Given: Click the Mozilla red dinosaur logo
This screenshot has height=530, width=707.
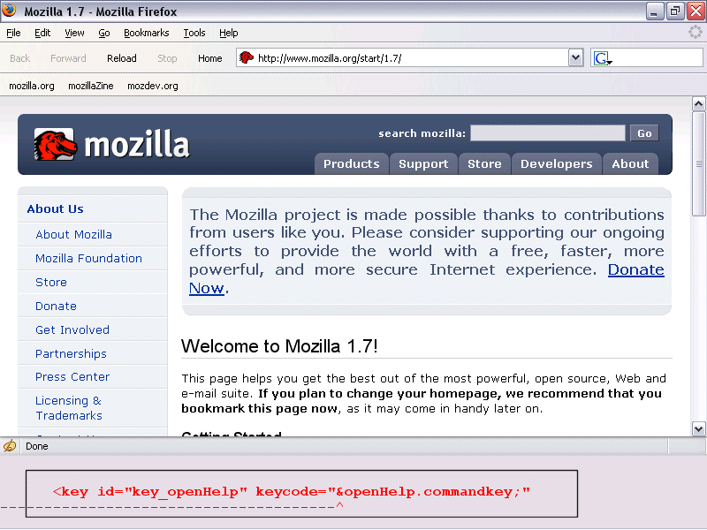Looking at the screenshot, I should 56,144.
